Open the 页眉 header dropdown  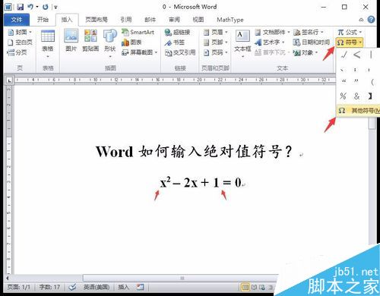point(215,32)
